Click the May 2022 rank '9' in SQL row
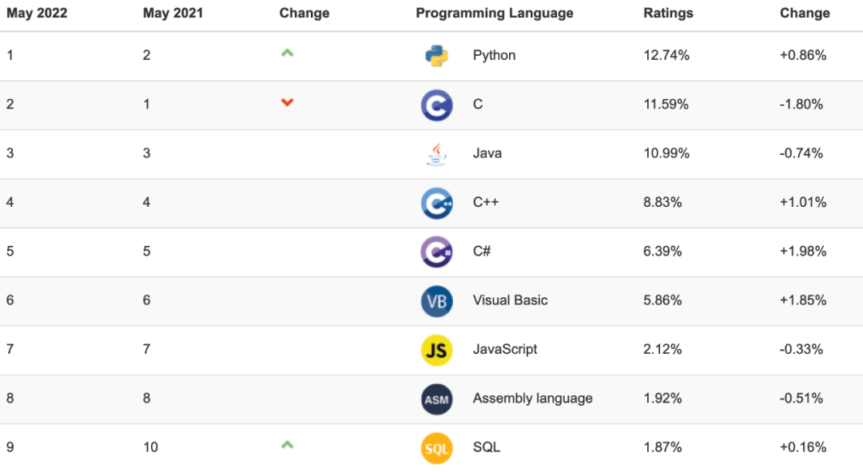863x472 pixels. click(x=10, y=446)
